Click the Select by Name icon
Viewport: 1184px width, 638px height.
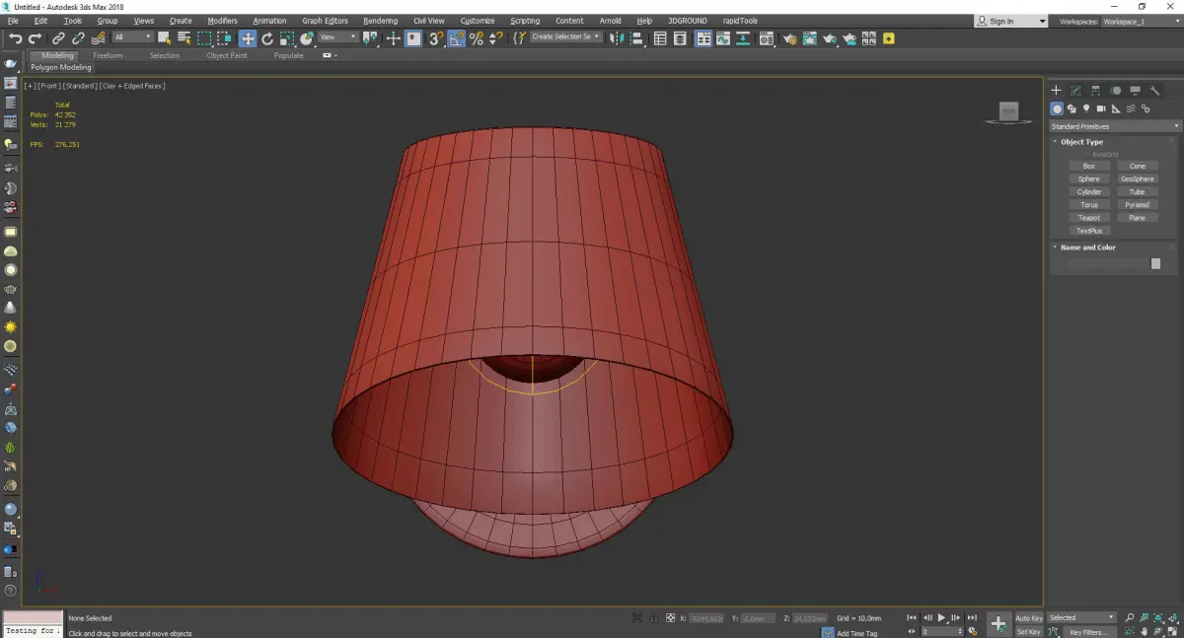click(184, 38)
